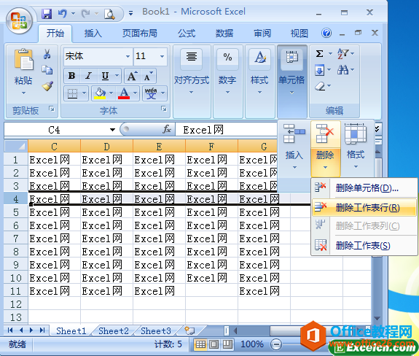Insert a new worksheet tab icon

189,330
